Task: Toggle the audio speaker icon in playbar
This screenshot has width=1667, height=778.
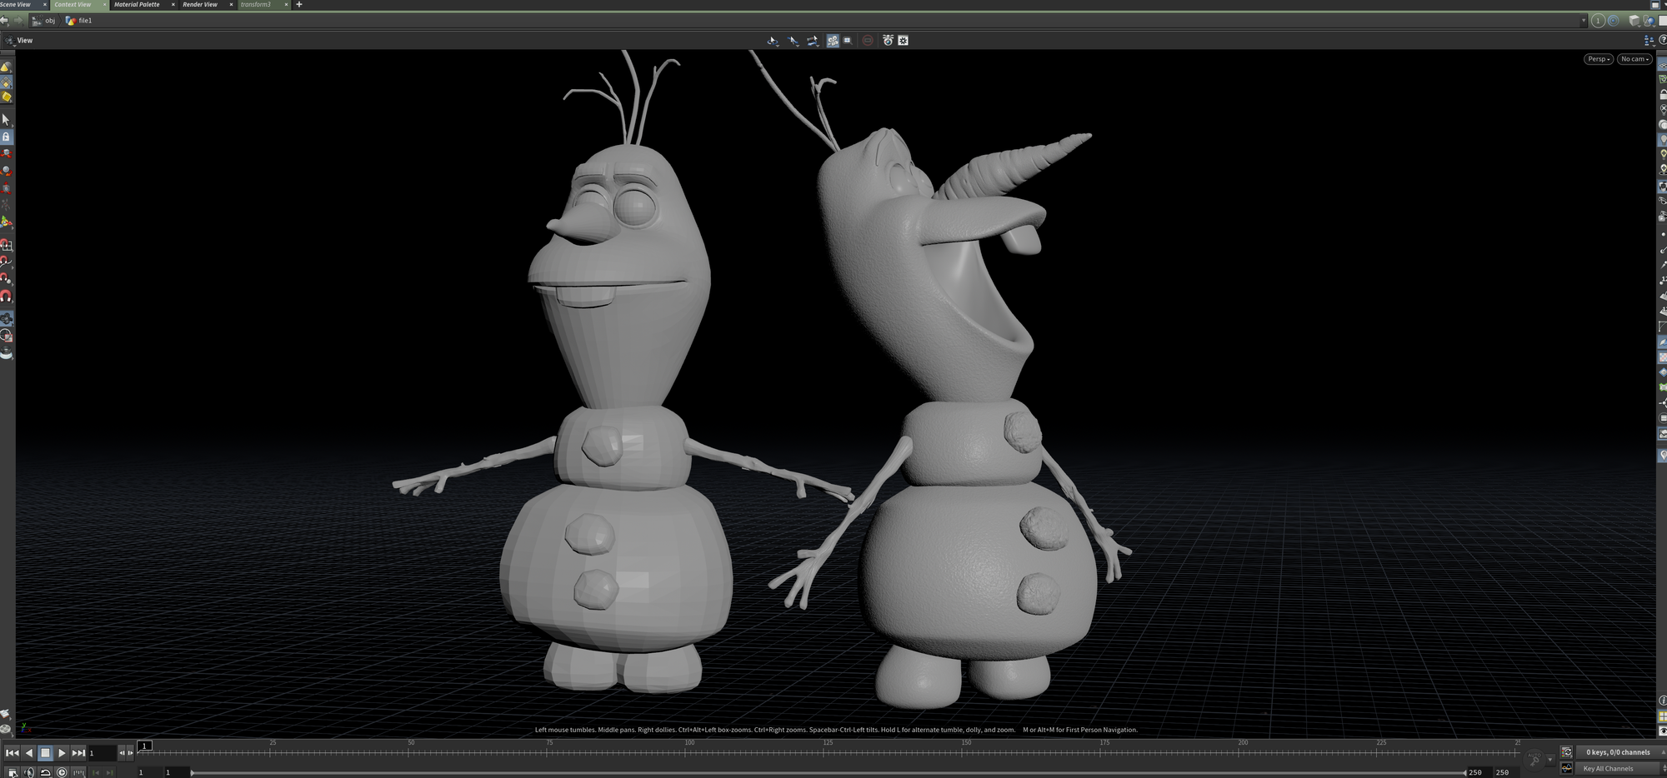Action: coord(28,772)
